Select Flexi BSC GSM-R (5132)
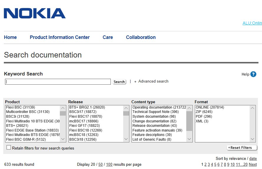Image resolution: width=262 pixels, height=169 pixels. (x=26, y=140)
